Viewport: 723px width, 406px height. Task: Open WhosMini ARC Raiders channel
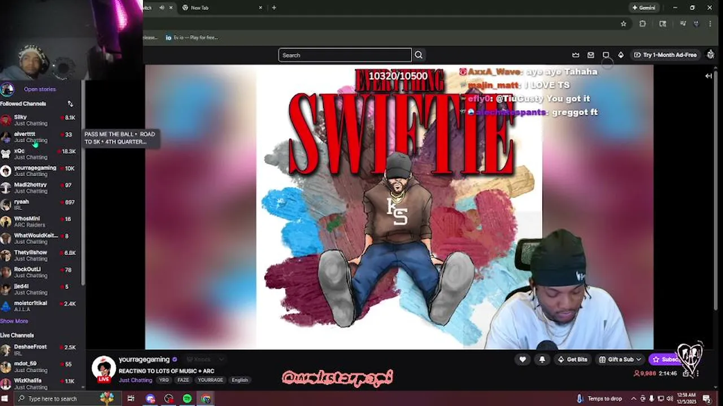point(41,222)
